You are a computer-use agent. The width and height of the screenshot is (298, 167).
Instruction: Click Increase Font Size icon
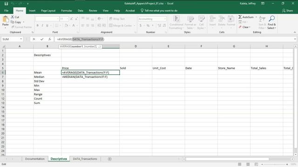72,19
